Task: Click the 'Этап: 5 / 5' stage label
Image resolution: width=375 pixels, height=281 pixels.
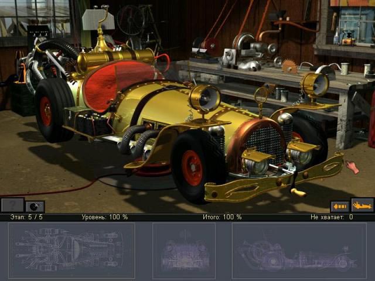Action: pos(26,217)
